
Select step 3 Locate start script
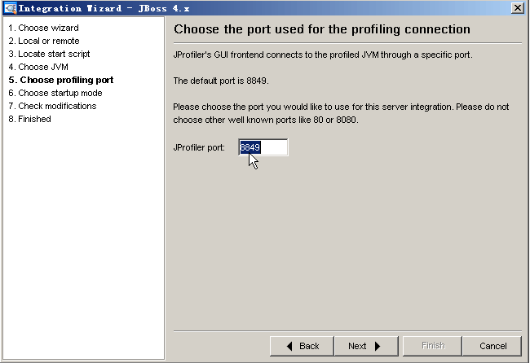coord(50,54)
